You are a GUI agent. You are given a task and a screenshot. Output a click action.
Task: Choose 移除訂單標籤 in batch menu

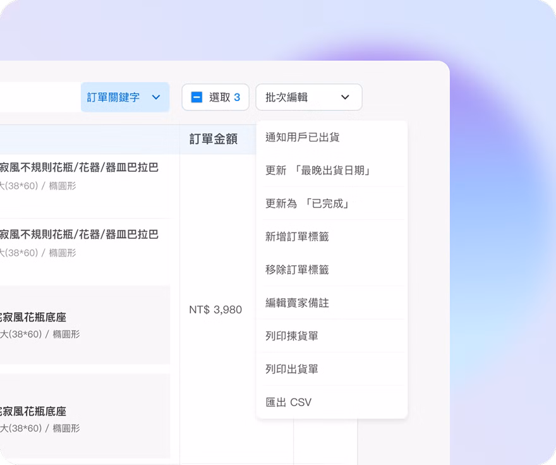332,270
